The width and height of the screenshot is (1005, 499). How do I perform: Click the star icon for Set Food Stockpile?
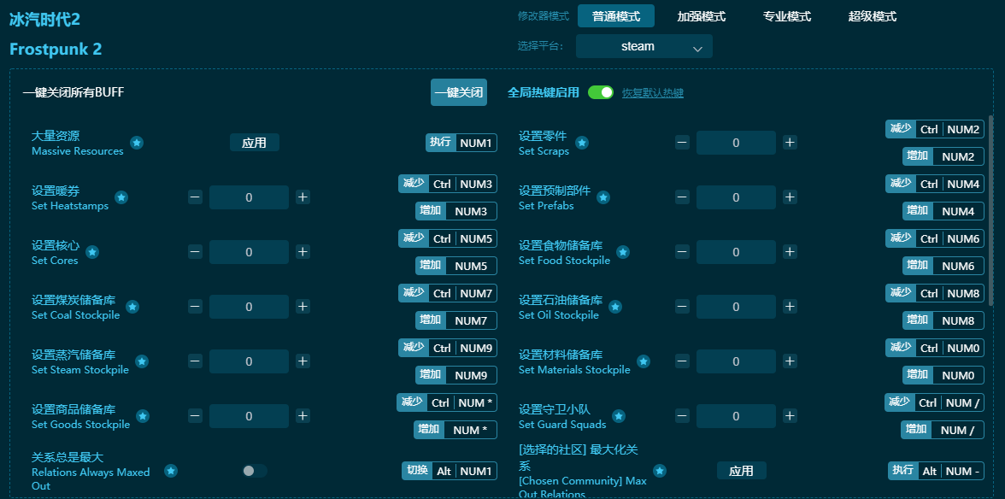(623, 252)
